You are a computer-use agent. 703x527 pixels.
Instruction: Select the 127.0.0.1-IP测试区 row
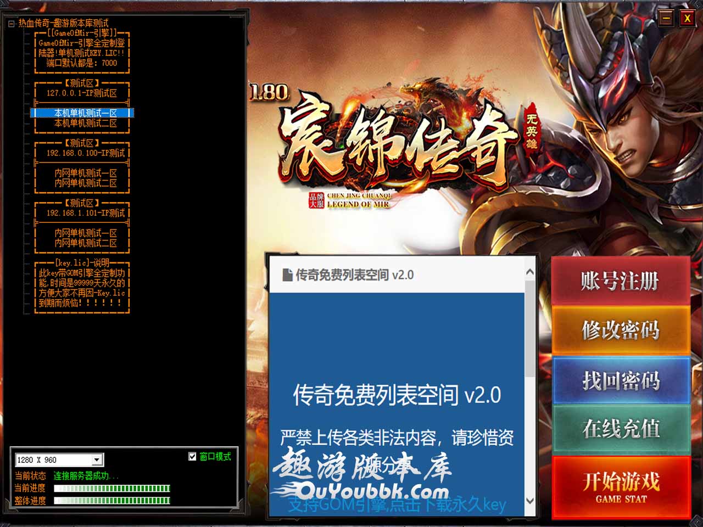pos(82,93)
